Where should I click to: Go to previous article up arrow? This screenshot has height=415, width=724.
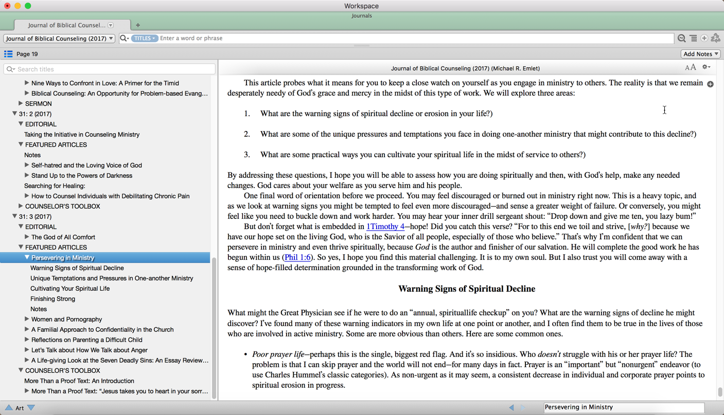point(9,408)
